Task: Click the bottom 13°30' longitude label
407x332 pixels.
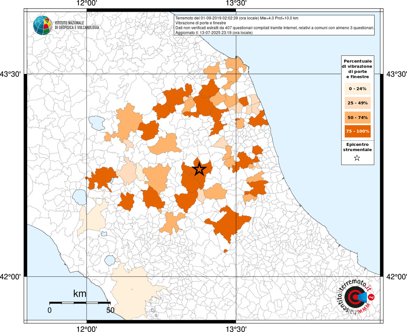Action: click(x=236, y=329)
